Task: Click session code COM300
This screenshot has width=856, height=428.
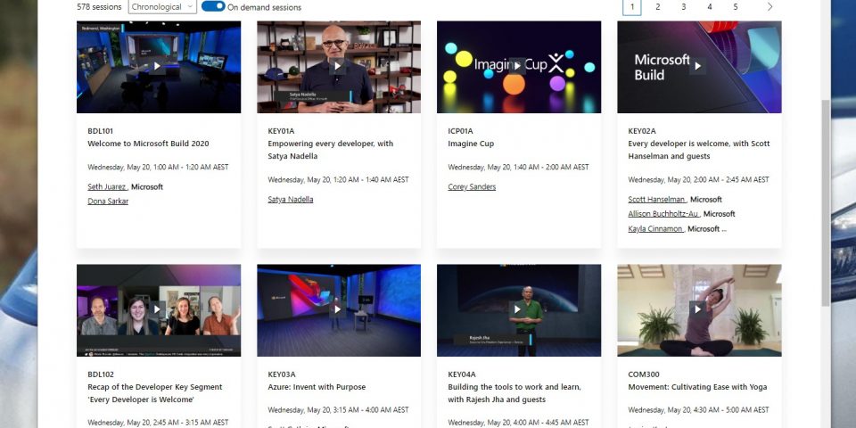Action: (644, 374)
